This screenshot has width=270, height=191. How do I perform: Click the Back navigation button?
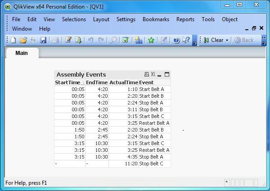click(244, 40)
